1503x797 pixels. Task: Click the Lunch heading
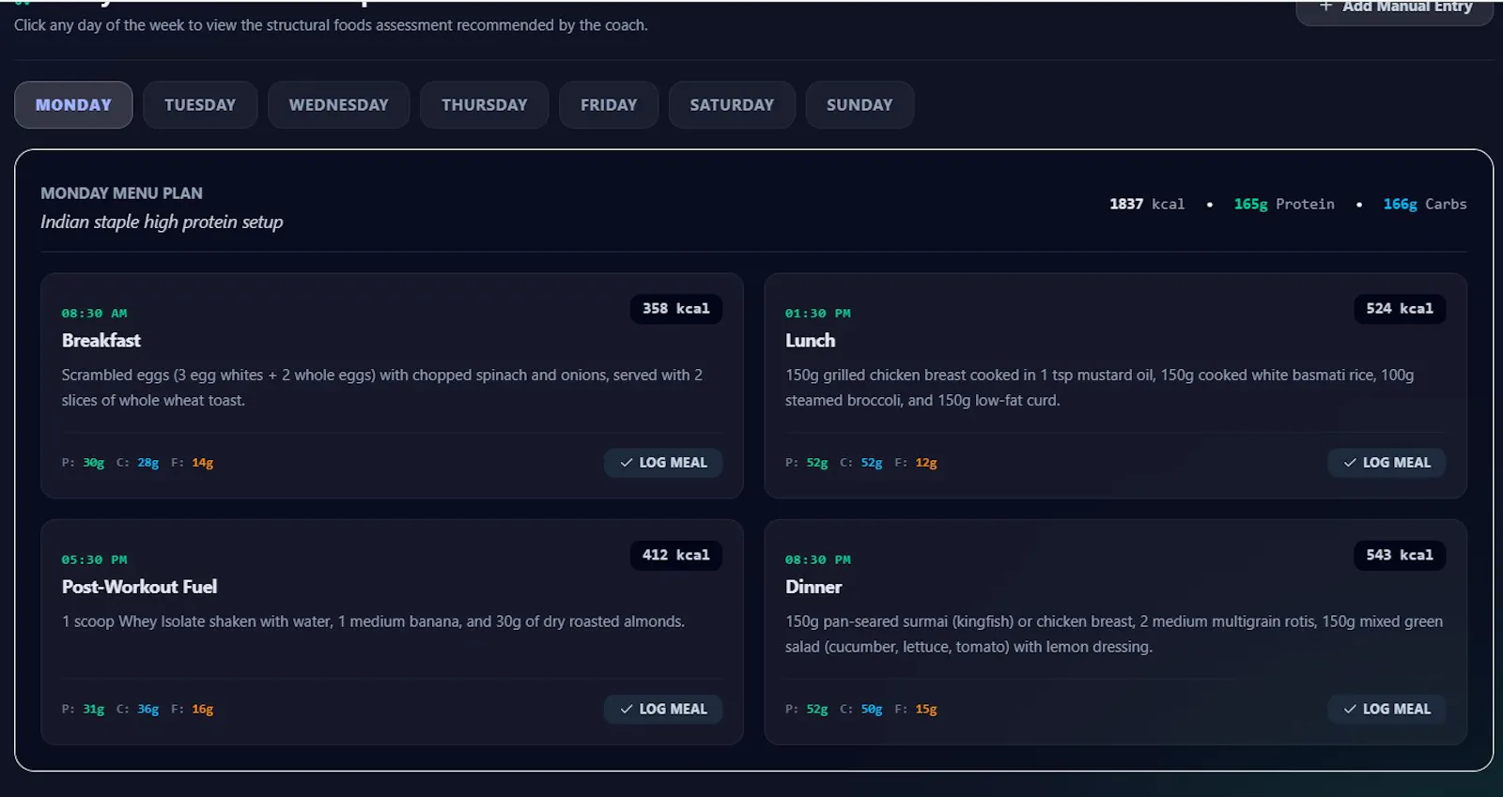(x=810, y=341)
